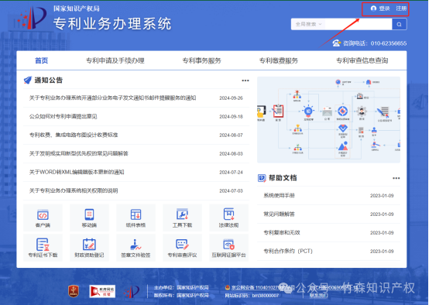Viewport: 429px width, 305px height.
Task: Click the 咨询电话 010-62356655 text
Action: pos(375,43)
